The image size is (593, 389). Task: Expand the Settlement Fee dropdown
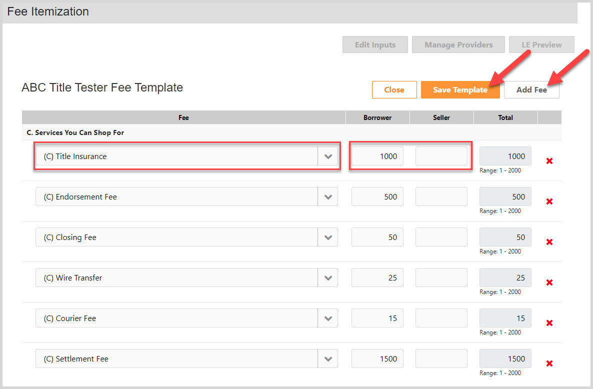[x=328, y=358]
